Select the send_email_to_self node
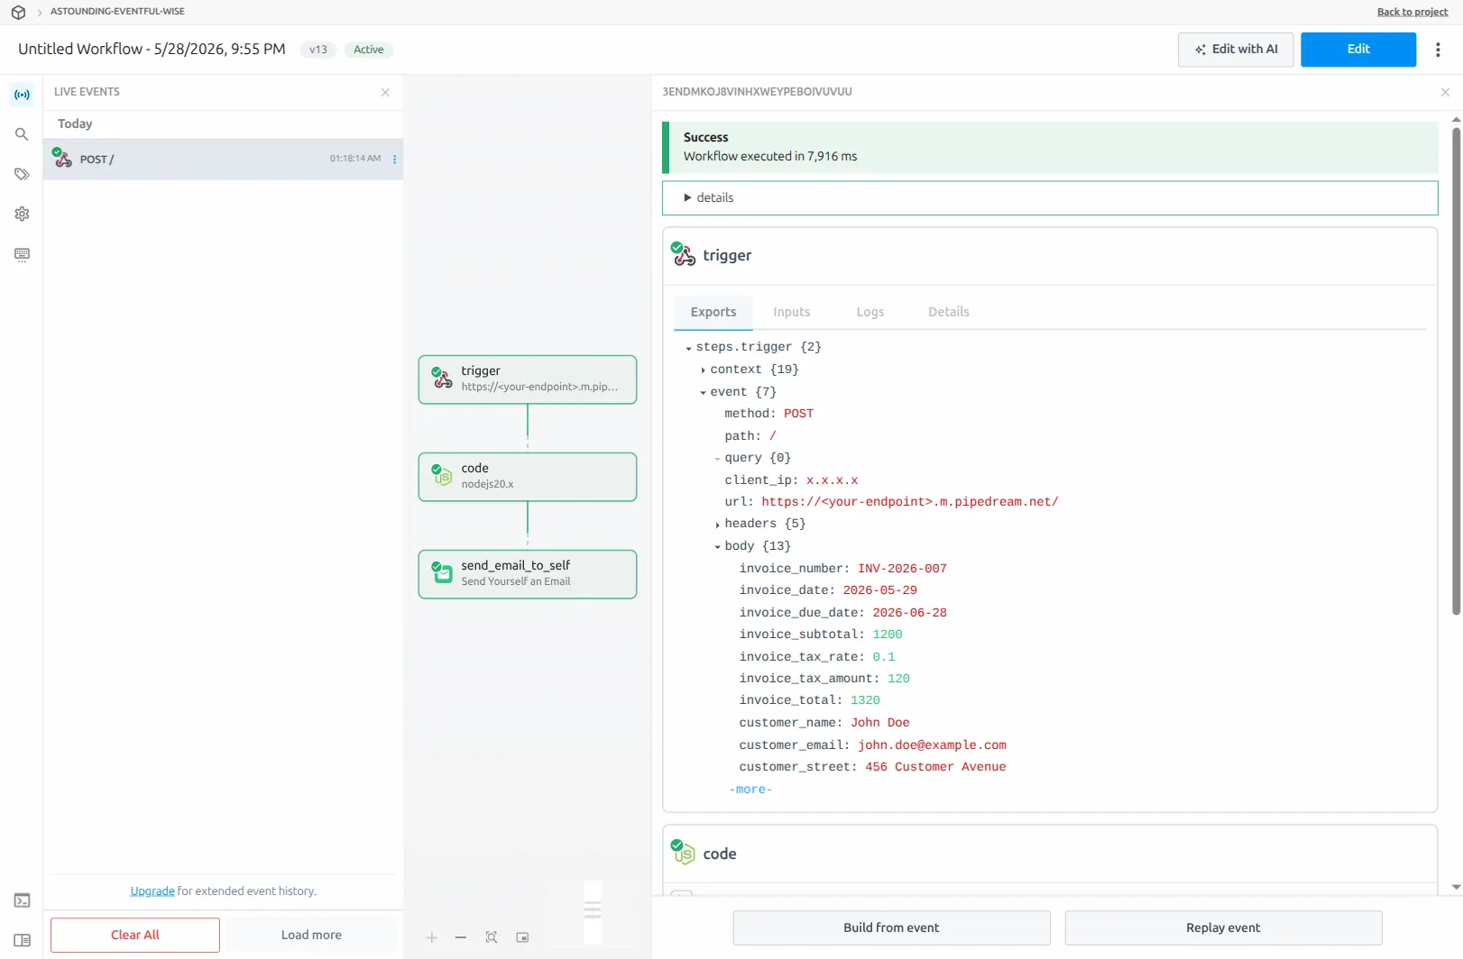Viewport: 1463px width, 959px height. [528, 574]
